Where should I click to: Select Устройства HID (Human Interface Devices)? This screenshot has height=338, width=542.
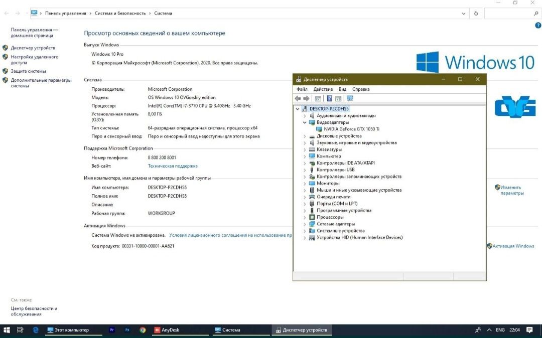coord(359,238)
